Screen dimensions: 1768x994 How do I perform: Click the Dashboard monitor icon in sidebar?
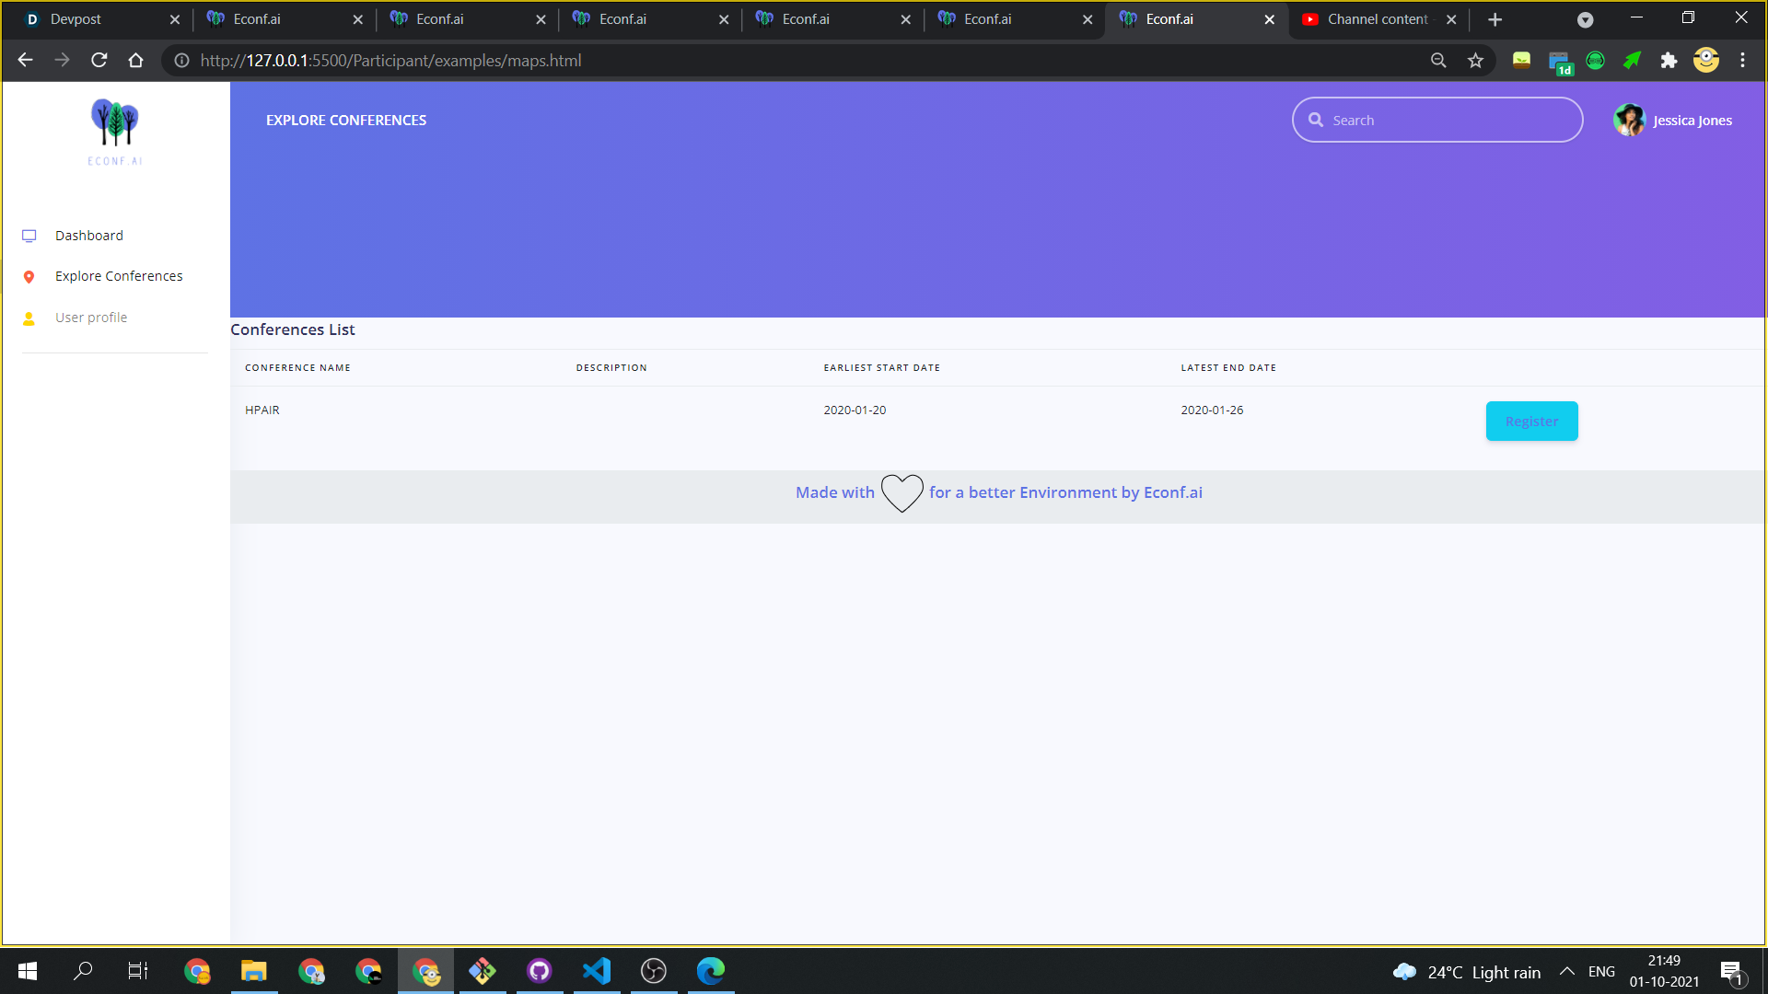(x=29, y=236)
